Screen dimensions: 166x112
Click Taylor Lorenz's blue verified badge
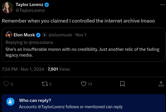coord(47,5)
